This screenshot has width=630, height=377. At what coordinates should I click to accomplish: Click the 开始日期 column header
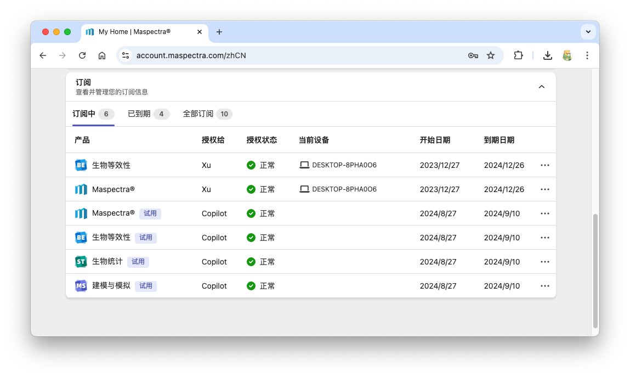coord(435,140)
